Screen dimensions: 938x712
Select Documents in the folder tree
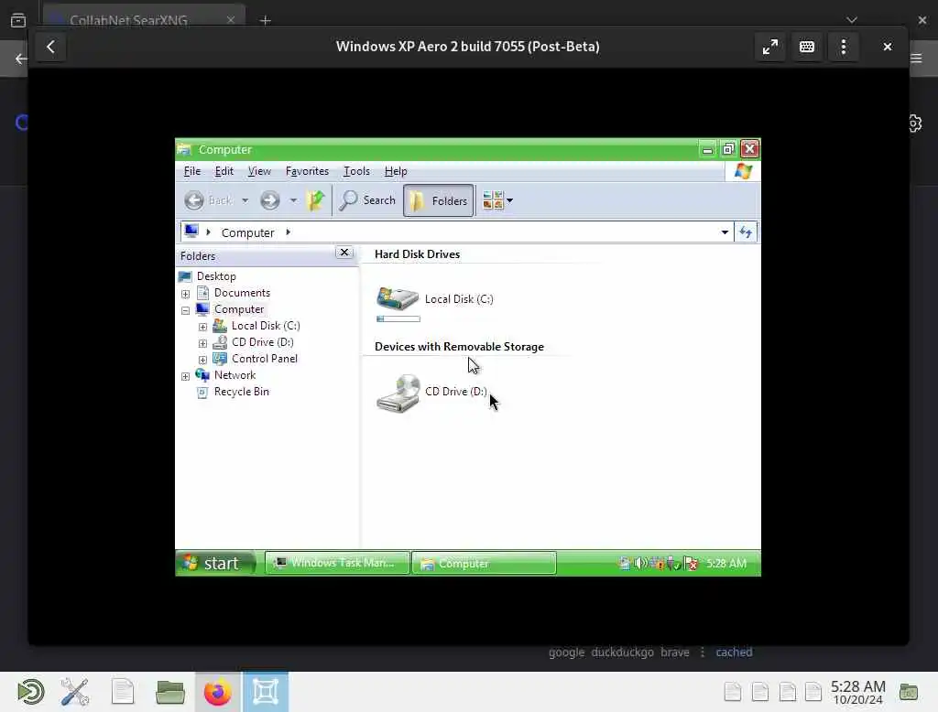[242, 292]
